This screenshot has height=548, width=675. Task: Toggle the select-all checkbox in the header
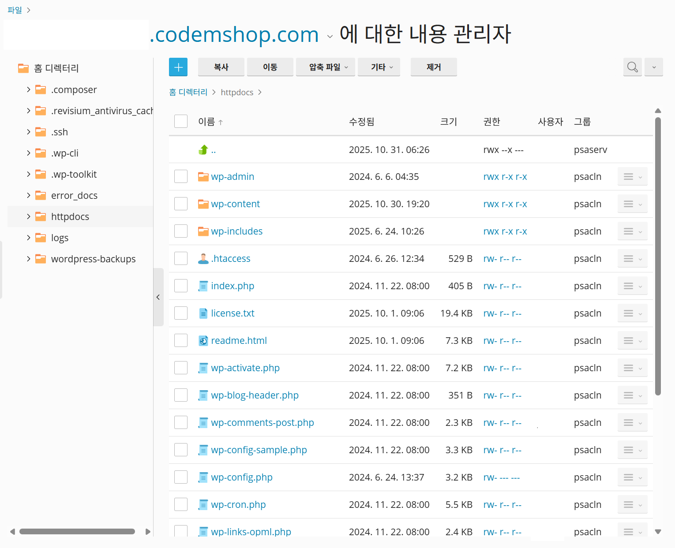coord(181,121)
